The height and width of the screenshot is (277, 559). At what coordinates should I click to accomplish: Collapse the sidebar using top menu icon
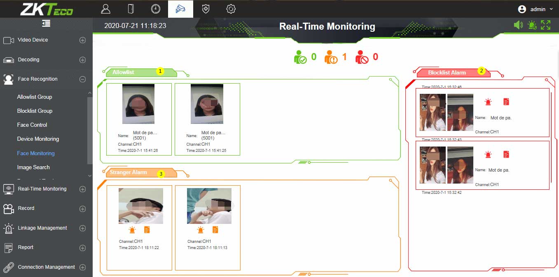46,24
